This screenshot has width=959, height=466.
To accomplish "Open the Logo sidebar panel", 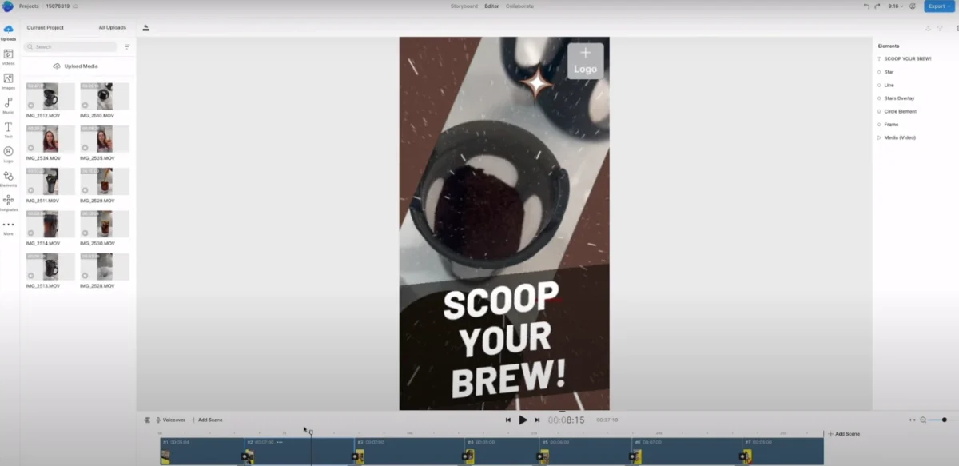I will coord(8,154).
